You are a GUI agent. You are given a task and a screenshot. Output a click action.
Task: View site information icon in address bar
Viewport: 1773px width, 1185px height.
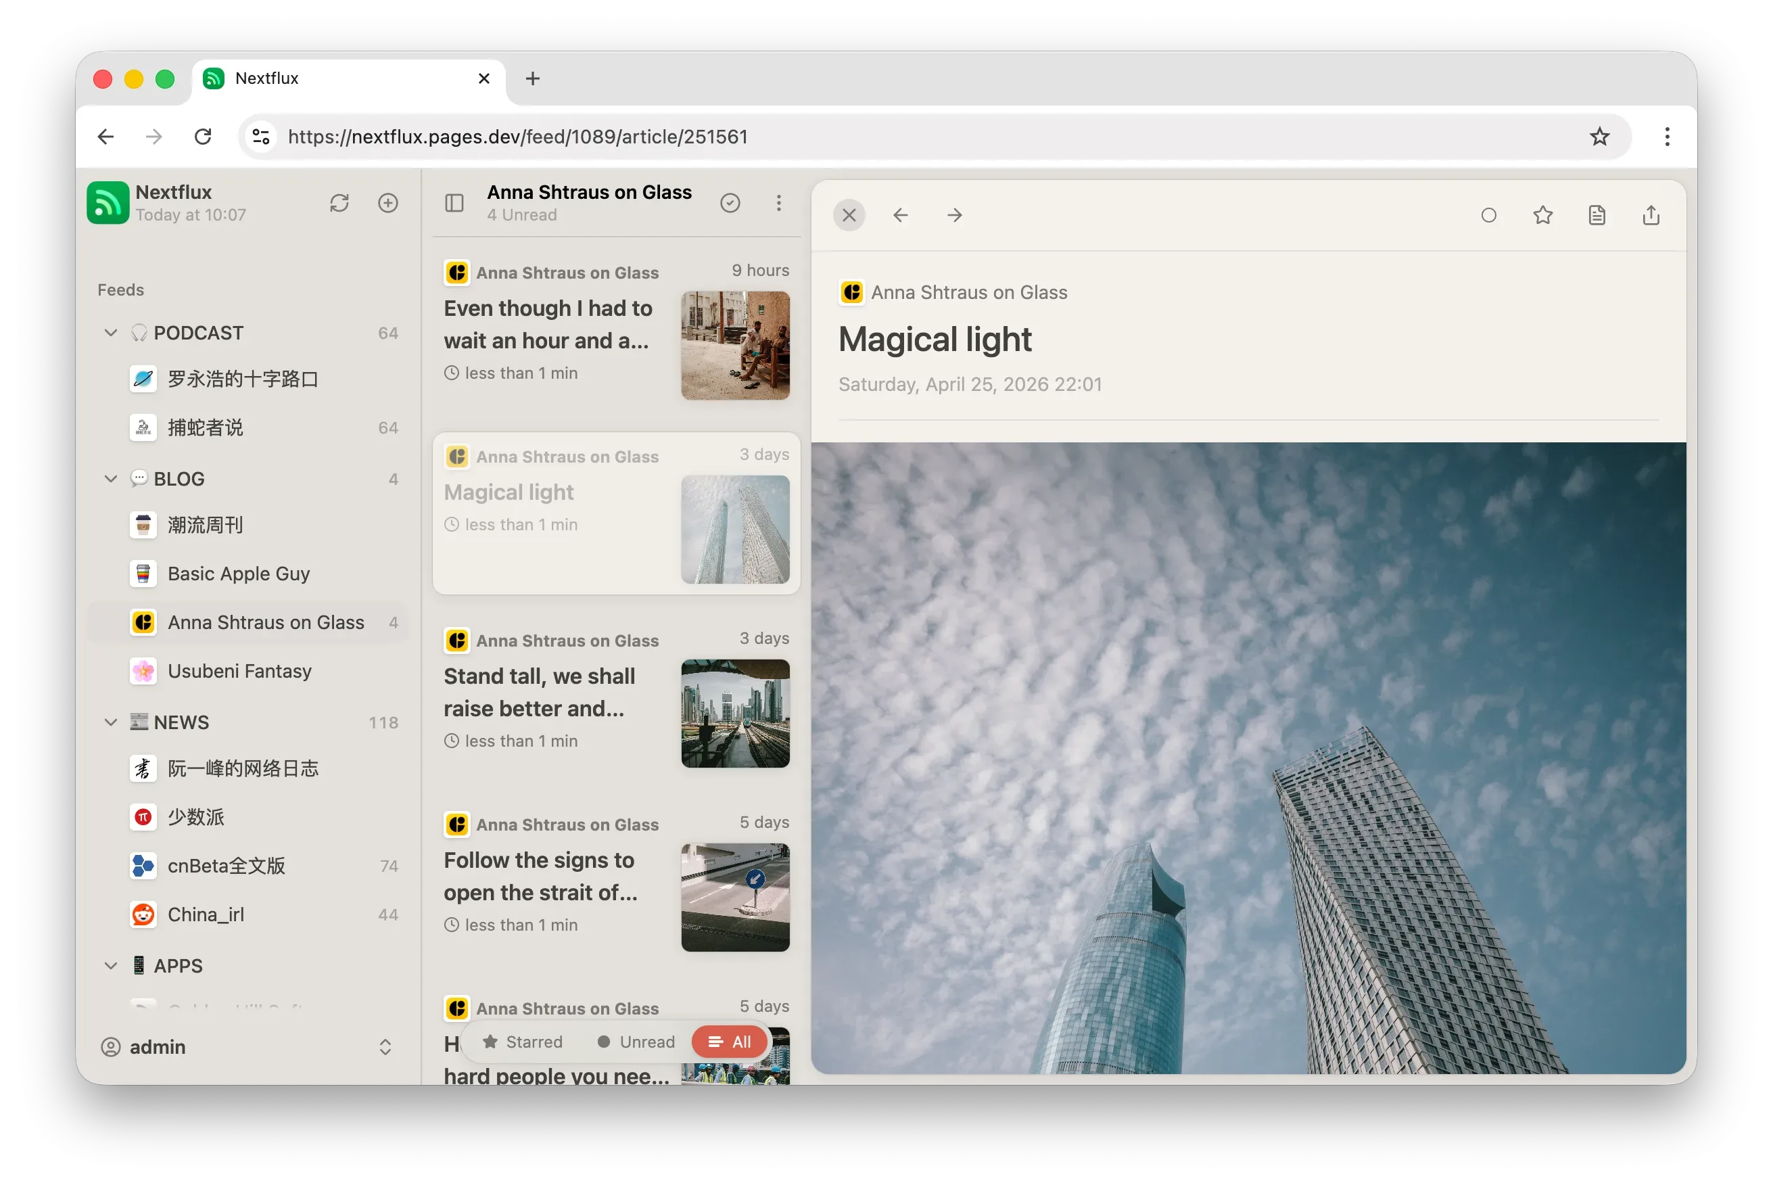pos(260,137)
